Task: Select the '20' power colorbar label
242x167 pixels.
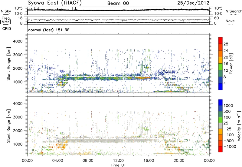Action: pos(226,57)
